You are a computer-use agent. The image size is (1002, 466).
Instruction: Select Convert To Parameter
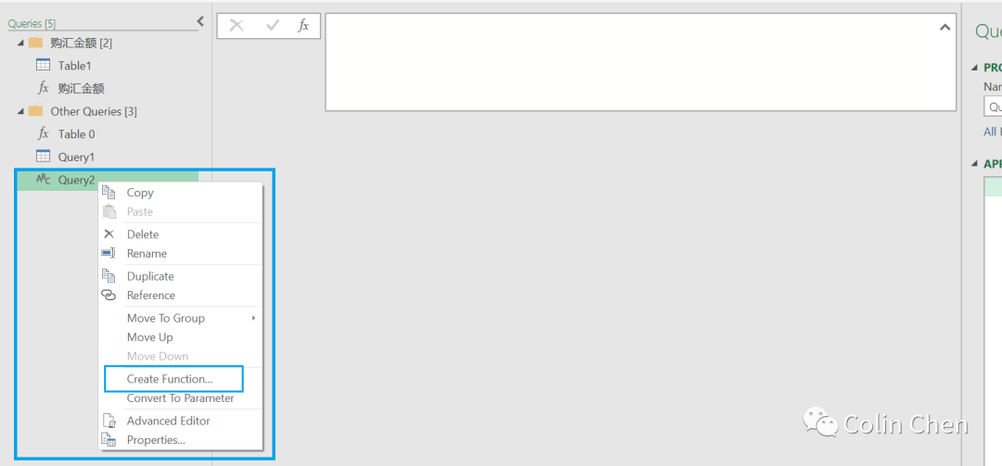(x=180, y=398)
